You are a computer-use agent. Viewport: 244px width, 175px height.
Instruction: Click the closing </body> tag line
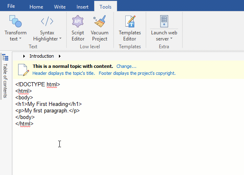25,117
